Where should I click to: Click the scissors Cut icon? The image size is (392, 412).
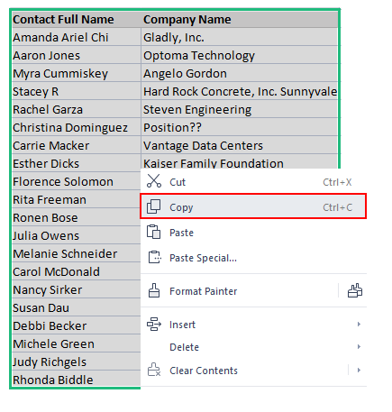(x=154, y=181)
